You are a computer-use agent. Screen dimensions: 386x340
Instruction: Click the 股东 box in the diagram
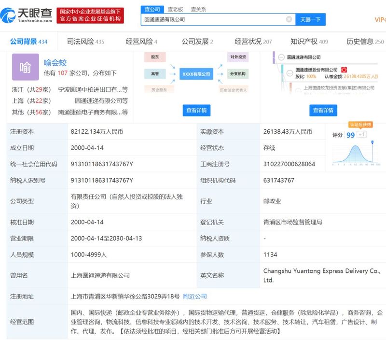coord(155,57)
